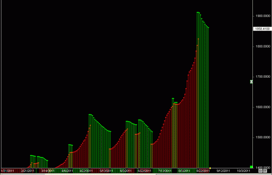Click the 1800.0000 price axis label
Screen dimensions: 272x175
(263, 46)
